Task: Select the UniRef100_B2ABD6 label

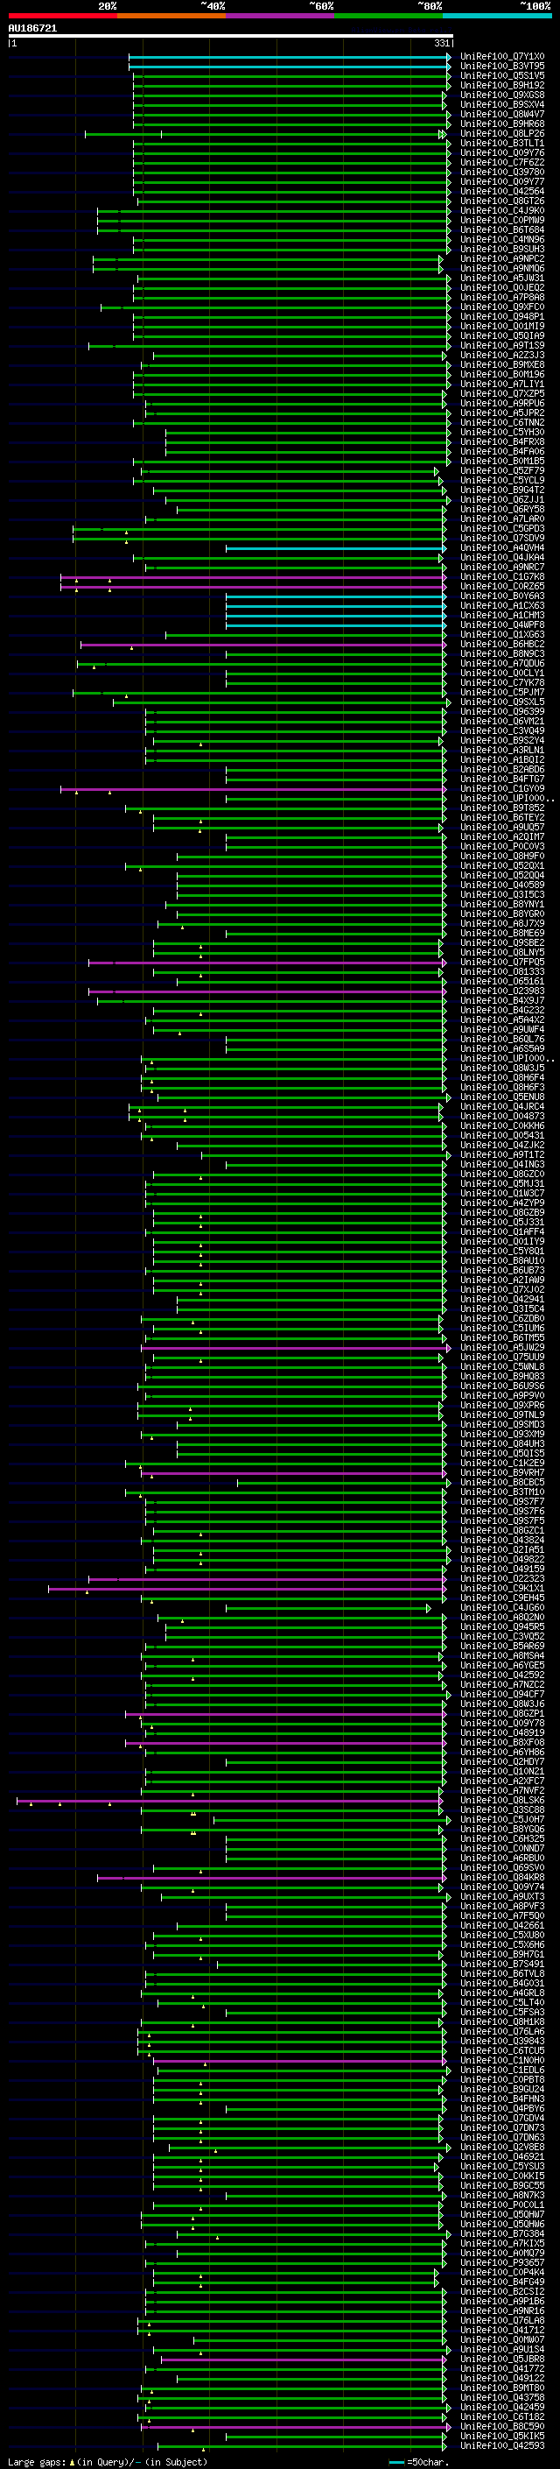Action: pos(501,770)
